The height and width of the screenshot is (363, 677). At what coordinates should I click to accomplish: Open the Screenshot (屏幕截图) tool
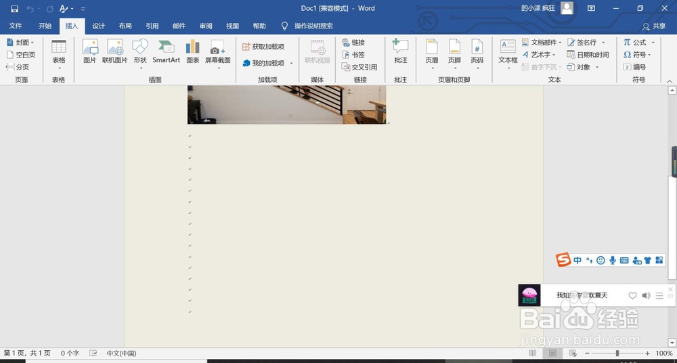tap(217, 54)
